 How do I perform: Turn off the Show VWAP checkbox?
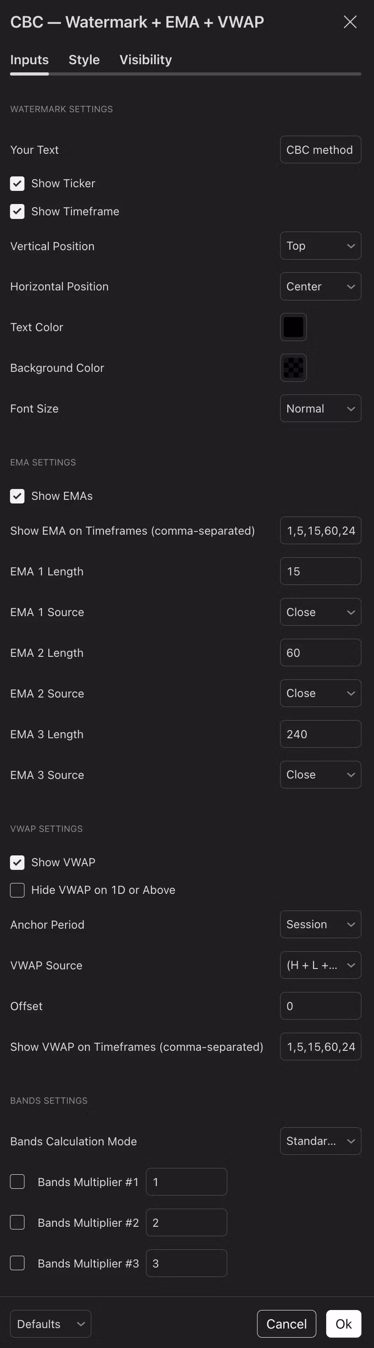click(x=17, y=862)
